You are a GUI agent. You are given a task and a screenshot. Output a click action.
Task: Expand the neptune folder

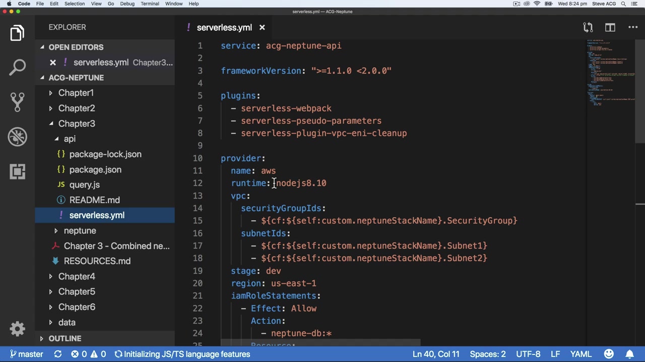pyautogui.click(x=80, y=231)
